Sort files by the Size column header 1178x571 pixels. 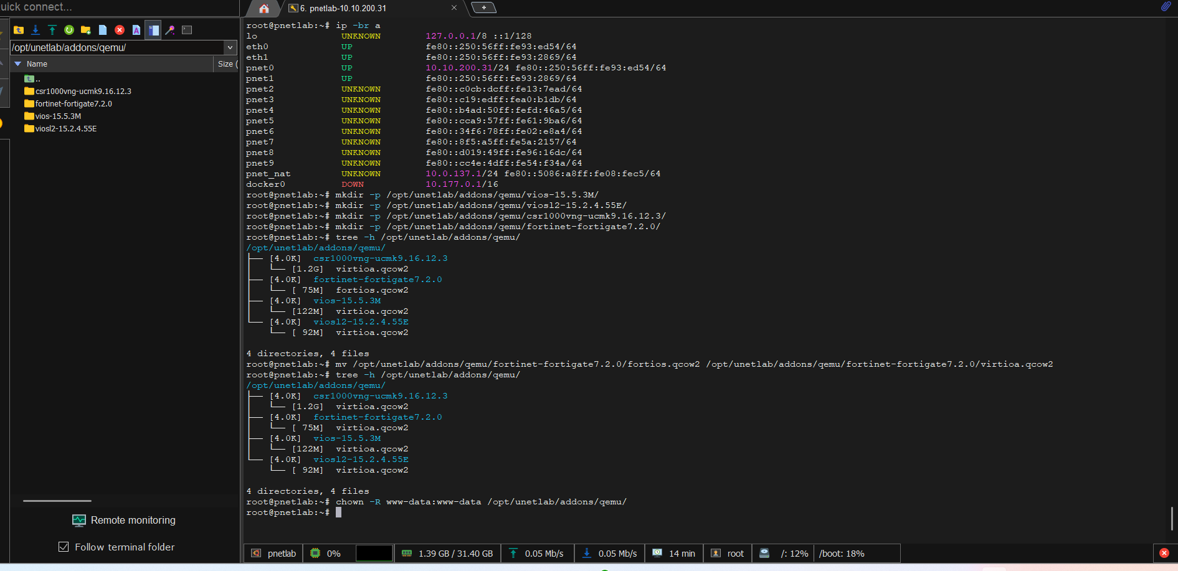coord(226,64)
